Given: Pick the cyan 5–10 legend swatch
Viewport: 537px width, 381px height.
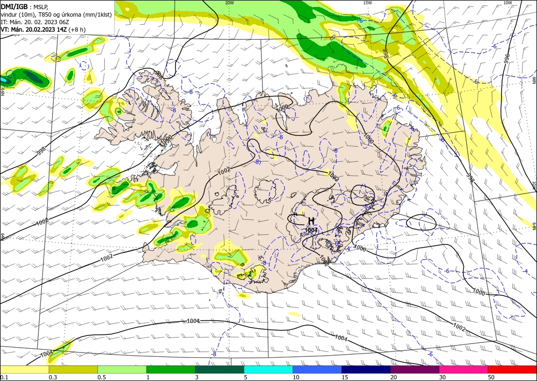Looking at the screenshot, I should point(268,369).
